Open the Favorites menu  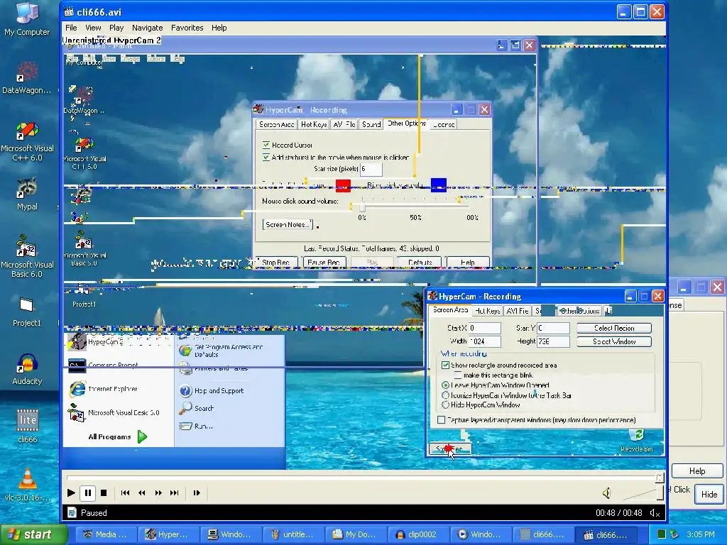pos(187,28)
